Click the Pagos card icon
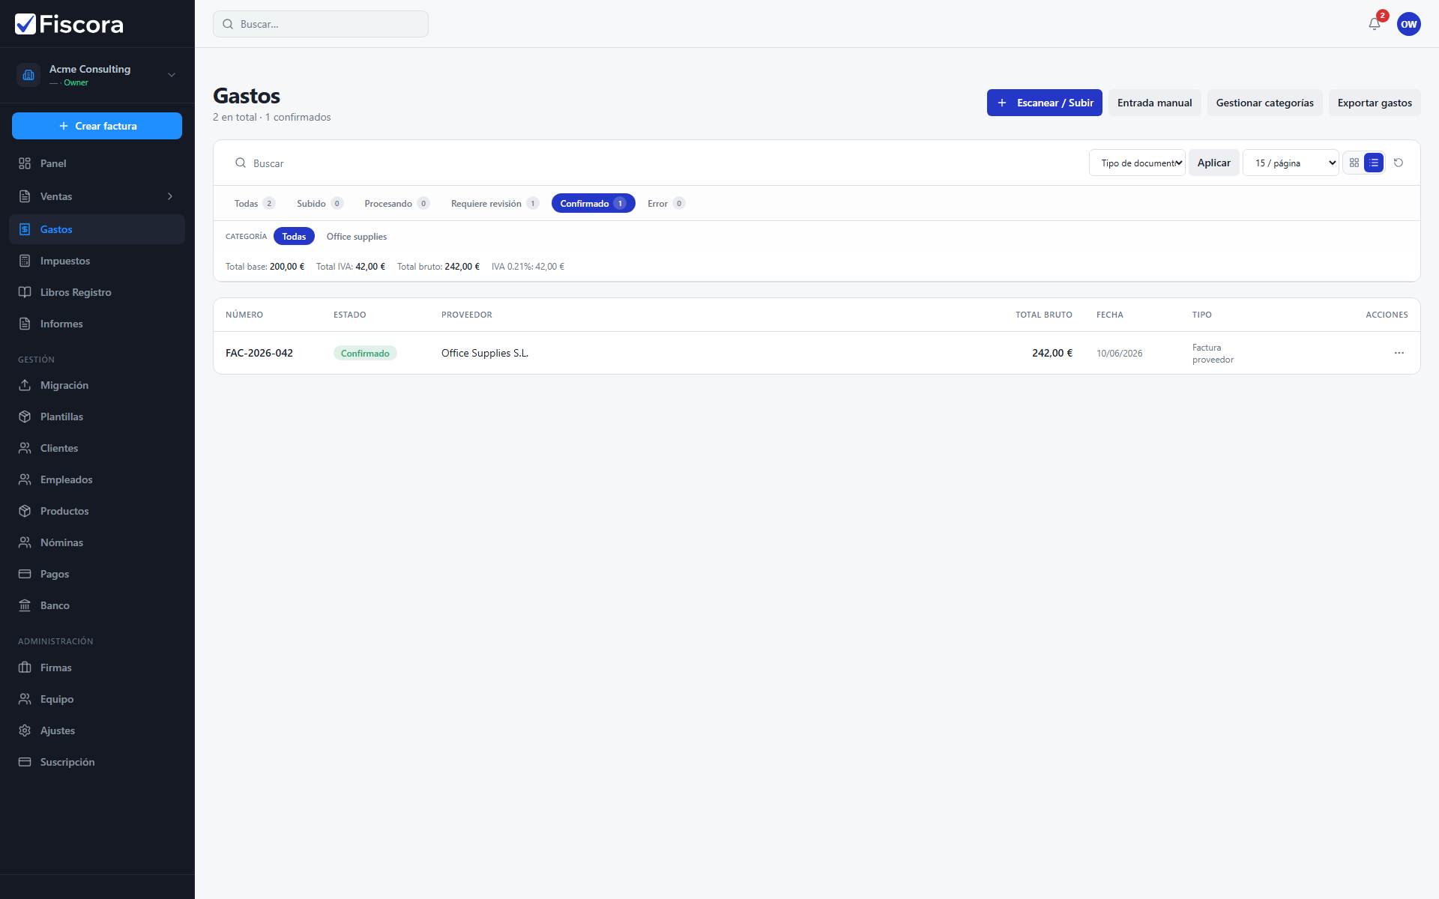This screenshot has height=899, width=1439. [25, 574]
